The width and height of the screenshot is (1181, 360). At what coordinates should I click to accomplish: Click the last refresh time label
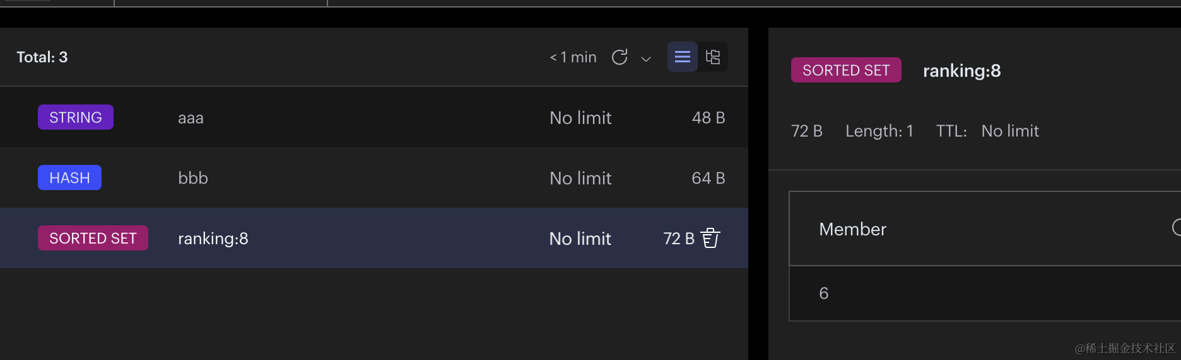[573, 57]
